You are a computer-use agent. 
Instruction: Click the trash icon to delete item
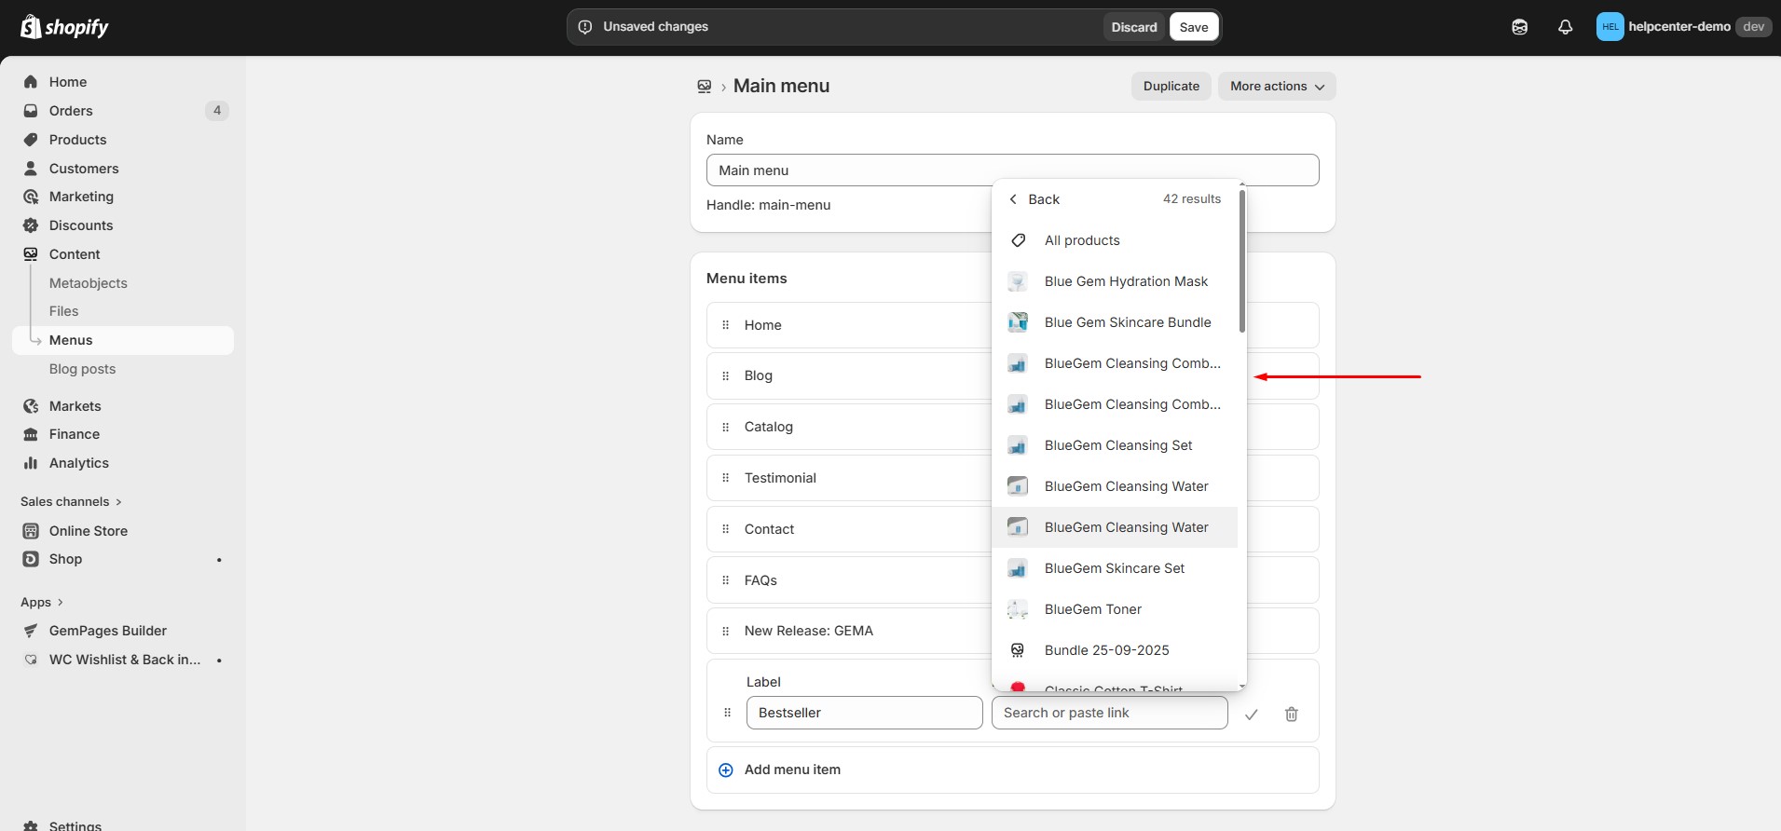coord(1292,715)
